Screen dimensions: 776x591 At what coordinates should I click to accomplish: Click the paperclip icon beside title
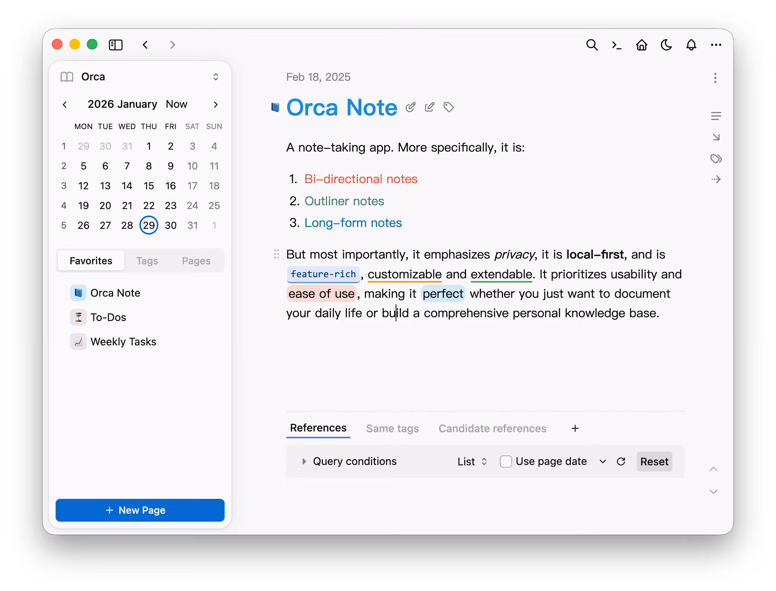pyautogui.click(x=410, y=107)
